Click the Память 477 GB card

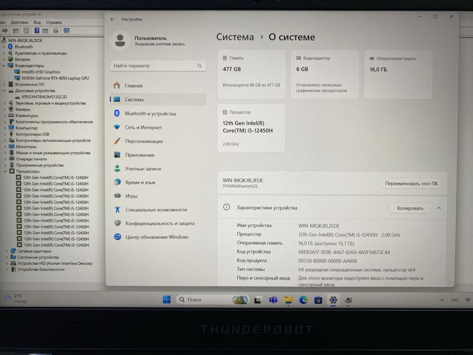(x=251, y=74)
